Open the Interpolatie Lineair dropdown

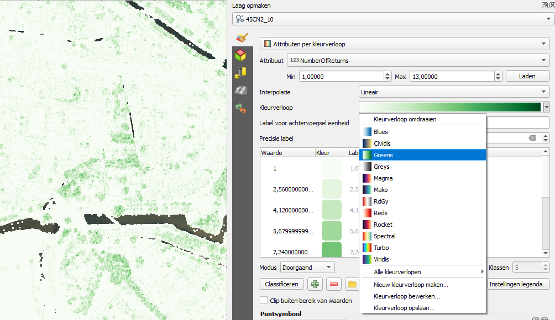point(454,92)
